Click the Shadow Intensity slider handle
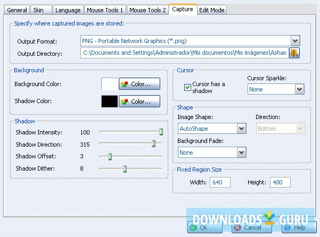Viewport: 320px width, 237px height. click(x=161, y=132)
